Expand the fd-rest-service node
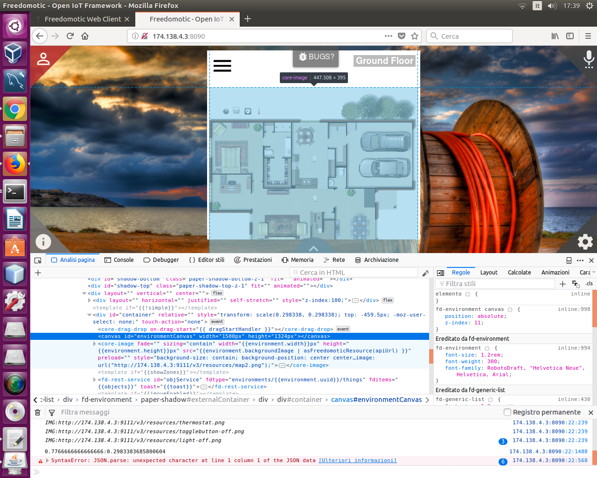Viewport: 597px width, 478px height. pyautogui.click(x=95, y=380)
